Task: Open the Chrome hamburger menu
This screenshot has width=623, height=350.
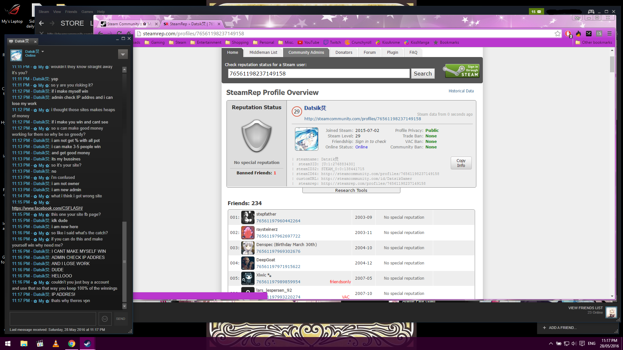Action: (x=609, y=34)
